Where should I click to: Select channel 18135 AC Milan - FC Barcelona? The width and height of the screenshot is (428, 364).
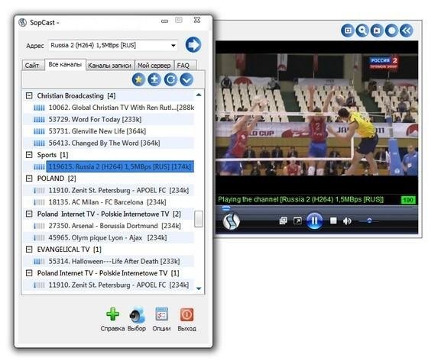point(107,202)
